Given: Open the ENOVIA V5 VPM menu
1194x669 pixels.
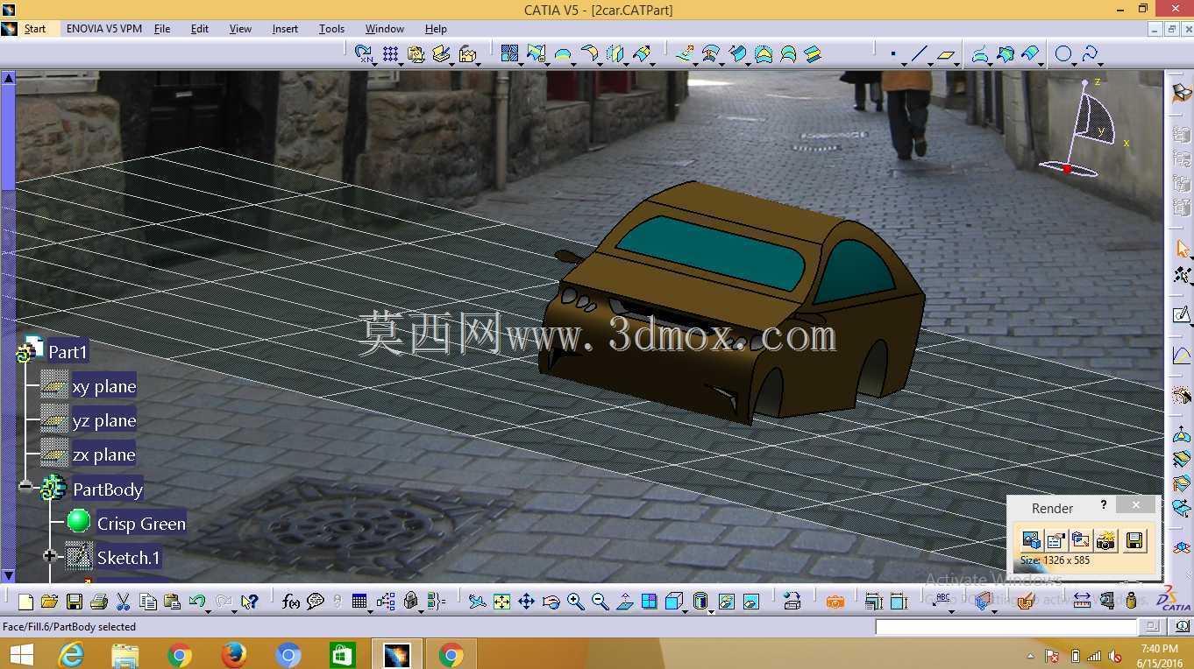Looking at the screenshot, I should (x=103, y=29).
